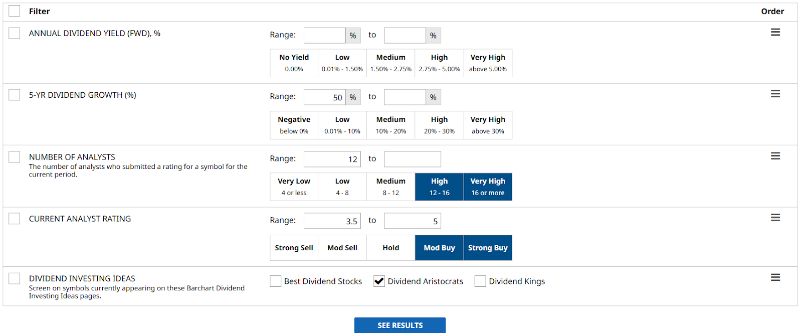Enable the Dividend Kings checkbox
Image resolution: width=802 pixels, height=333 pixels.
pyautogui.click(x=480, y=281)
